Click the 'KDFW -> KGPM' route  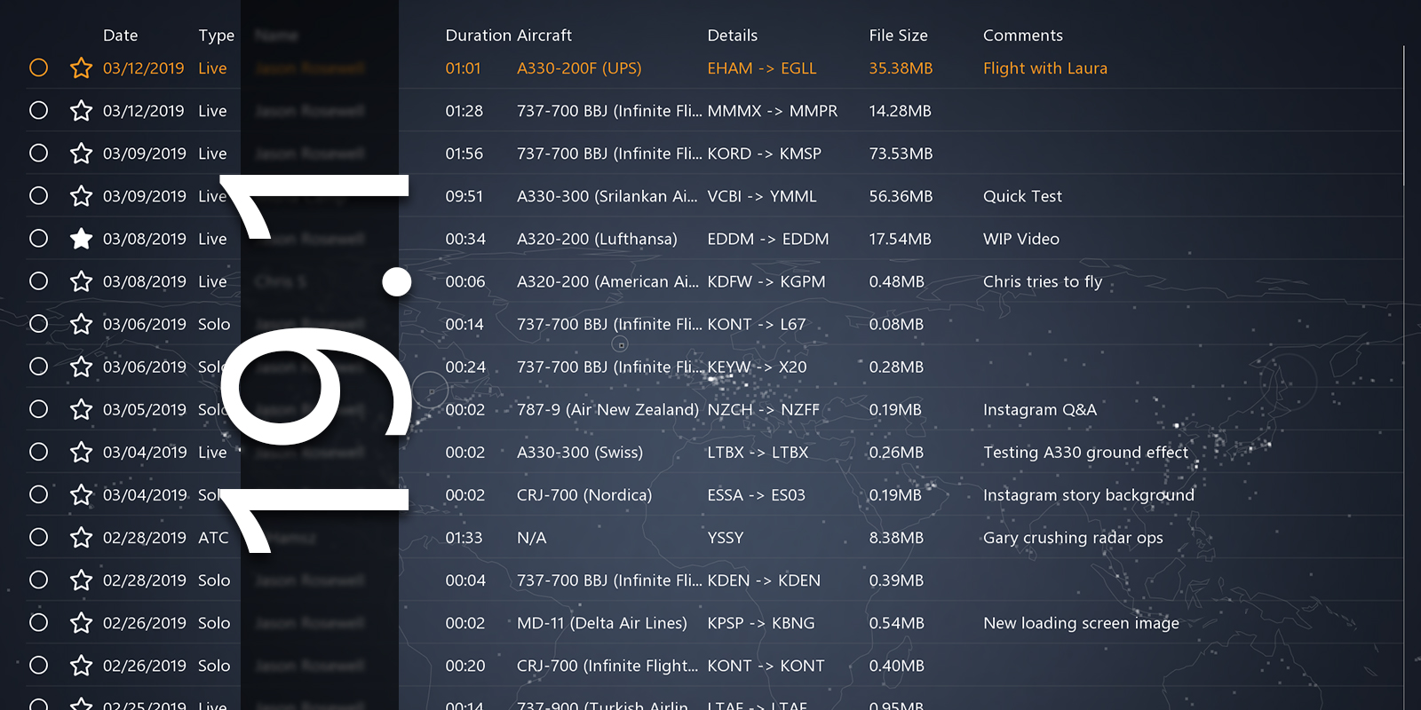(x=766, y=281)
